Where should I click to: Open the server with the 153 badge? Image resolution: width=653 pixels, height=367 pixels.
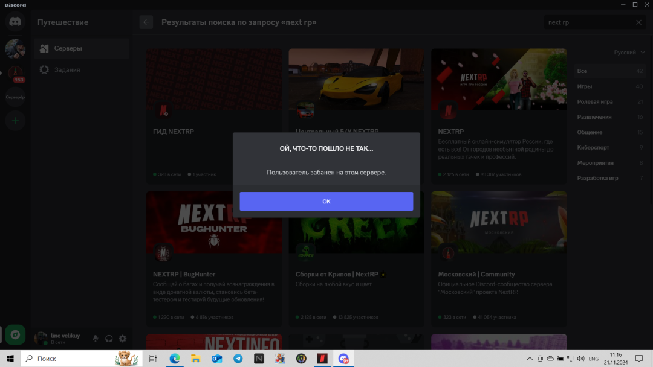[x=15, y=74]
